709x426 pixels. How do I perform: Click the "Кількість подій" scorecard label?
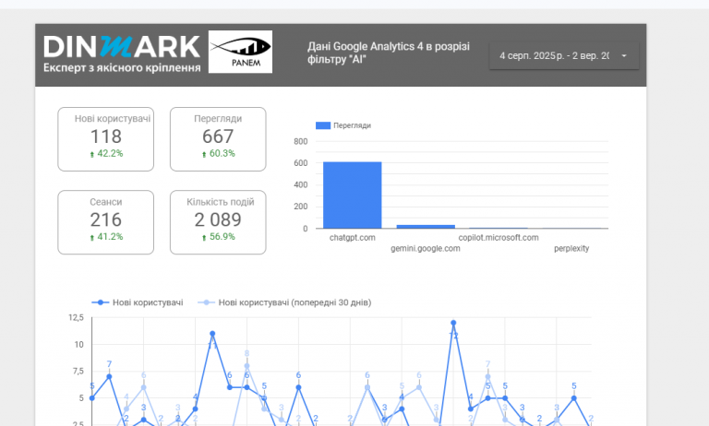coord(221,202)
